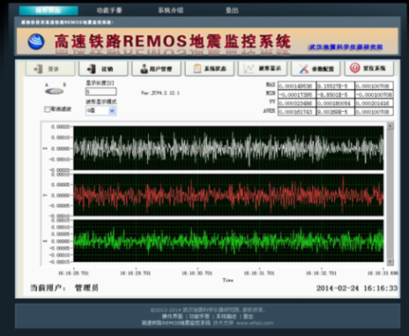The width and height of the screenshot is (409, 336).
Task: Click the footer 操作界面 link
Action: click(x=172, y=317)
